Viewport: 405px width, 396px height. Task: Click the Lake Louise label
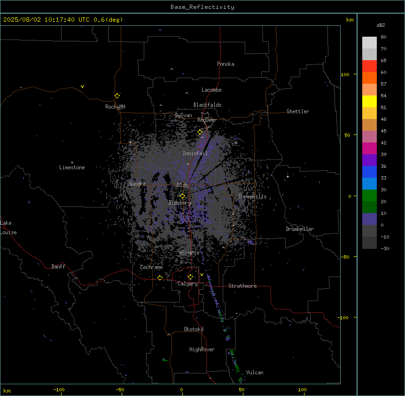[8, 228]
